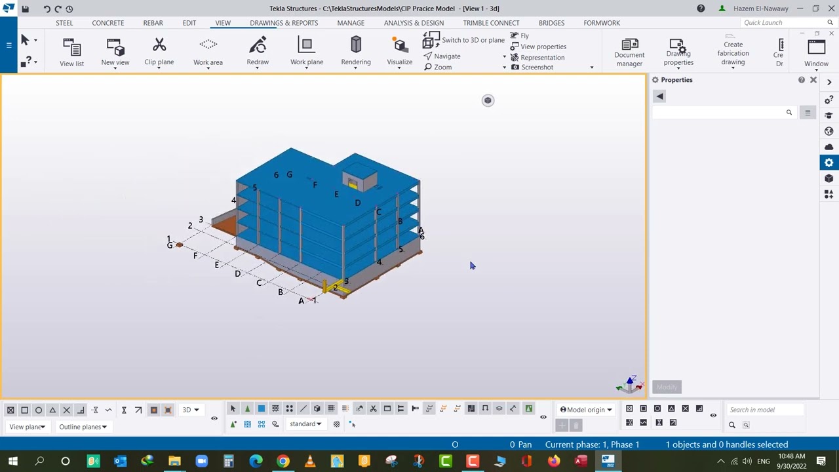839x472 pixels.
Task: Toggle snap to circle center switch
Action: click(39, 410)
